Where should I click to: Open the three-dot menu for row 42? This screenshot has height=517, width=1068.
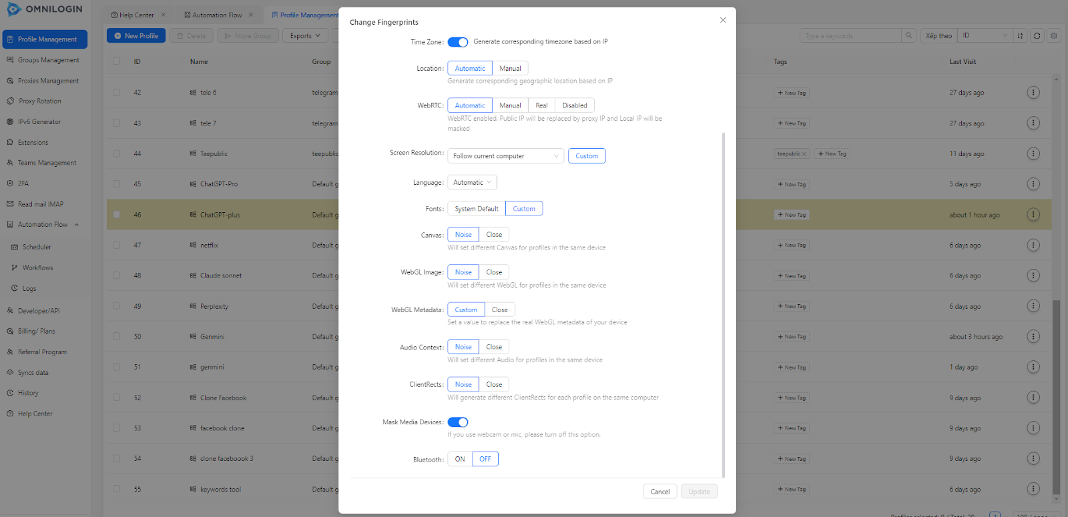pos(1033,93)
